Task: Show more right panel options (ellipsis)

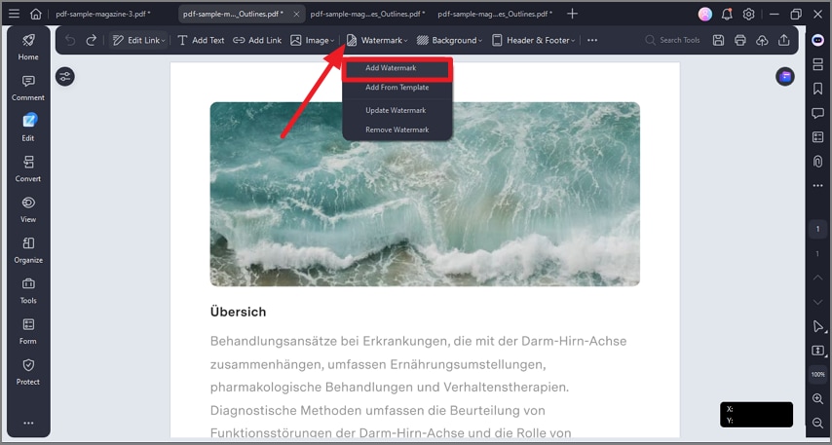Action: [817, 186]
